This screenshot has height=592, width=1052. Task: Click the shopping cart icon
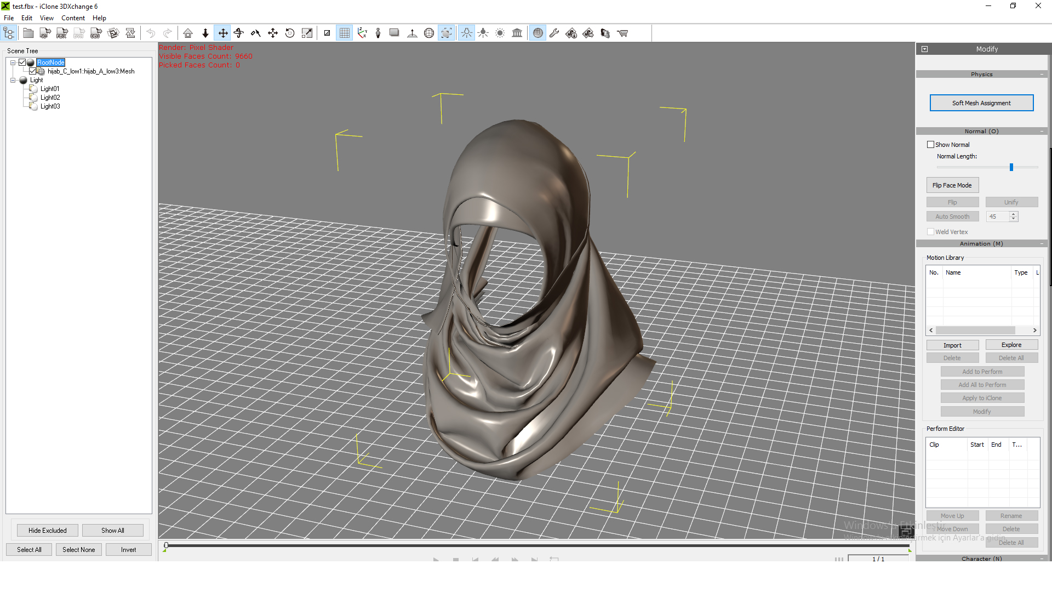622,33
